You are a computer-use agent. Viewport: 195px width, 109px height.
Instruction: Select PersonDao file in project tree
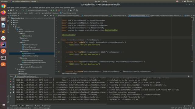click(x=28, y=36)
